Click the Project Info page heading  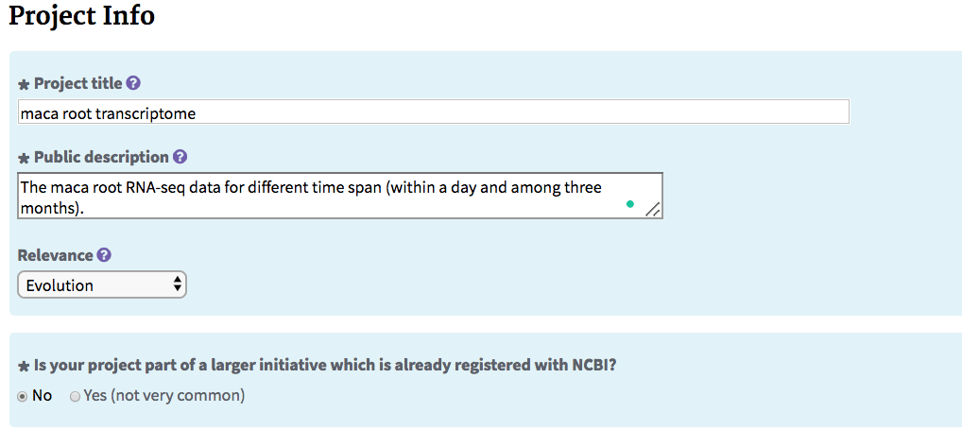81,15
